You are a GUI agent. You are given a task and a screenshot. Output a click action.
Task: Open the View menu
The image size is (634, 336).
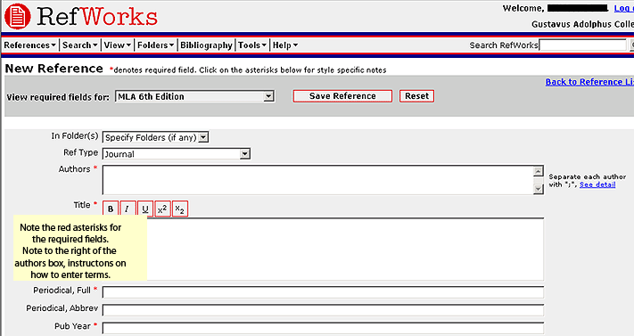[x=117, y=45]
